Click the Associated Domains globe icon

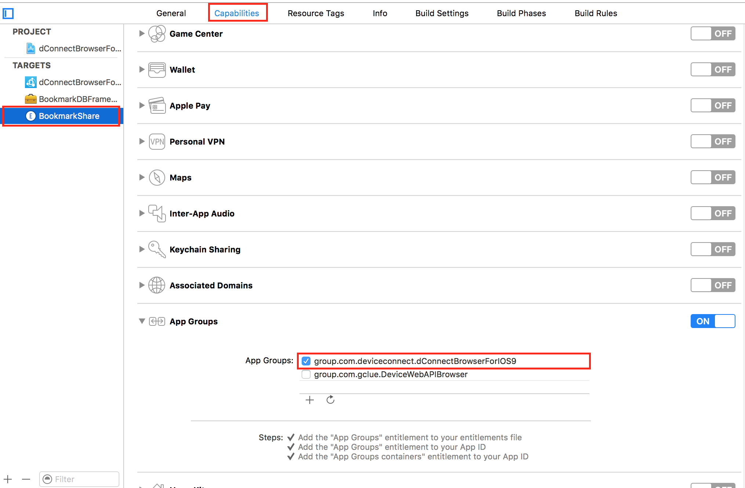point(157,285)
